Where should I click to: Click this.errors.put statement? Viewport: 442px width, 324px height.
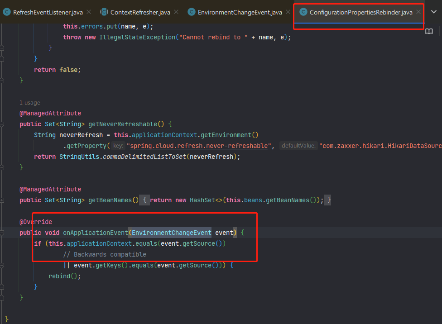[x=108, y=27]
